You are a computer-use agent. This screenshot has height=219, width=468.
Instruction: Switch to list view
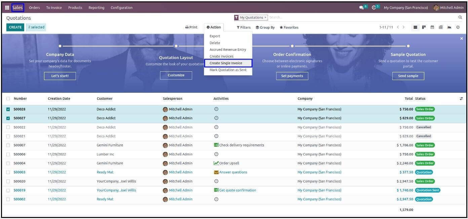415,27
